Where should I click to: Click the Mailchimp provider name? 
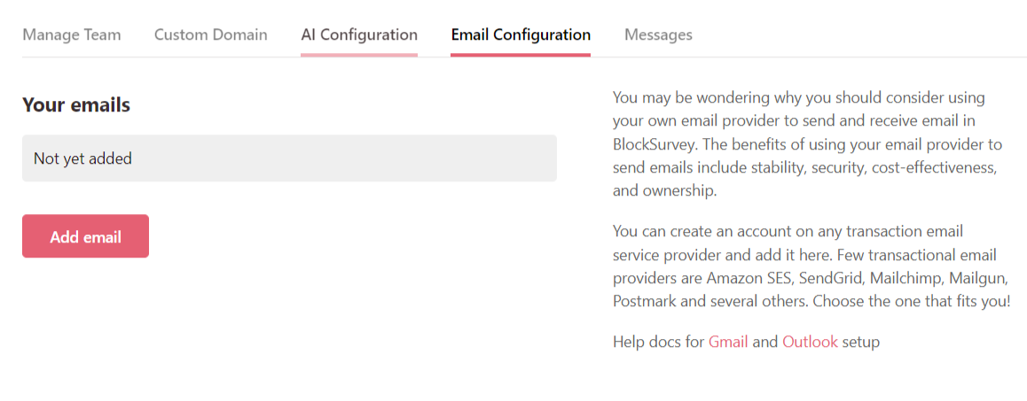[905, 278]
